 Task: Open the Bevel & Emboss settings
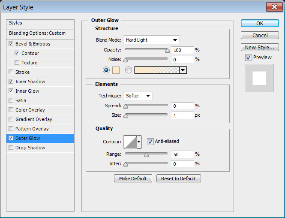[33, 44]
